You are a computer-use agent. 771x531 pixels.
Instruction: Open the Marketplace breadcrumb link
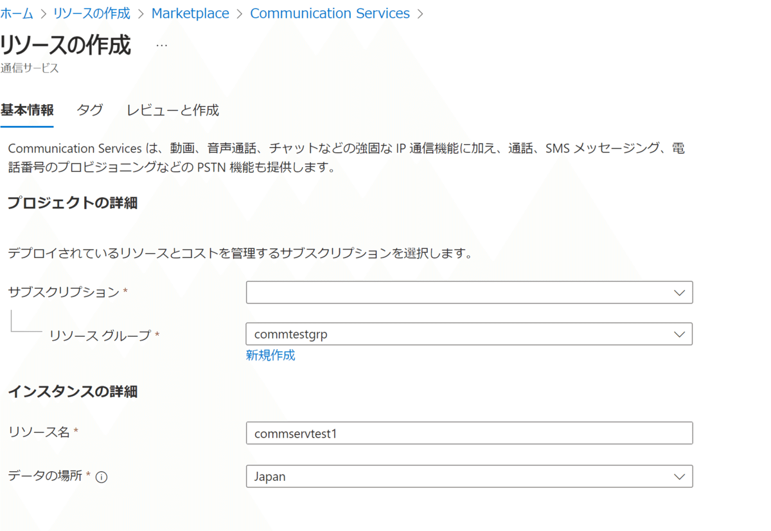point(190,14)
